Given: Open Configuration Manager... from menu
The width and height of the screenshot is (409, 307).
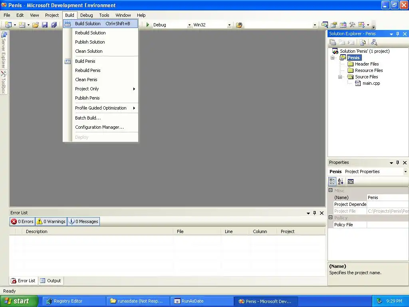Looking at the screenshot, I should (x=100, y=127).
